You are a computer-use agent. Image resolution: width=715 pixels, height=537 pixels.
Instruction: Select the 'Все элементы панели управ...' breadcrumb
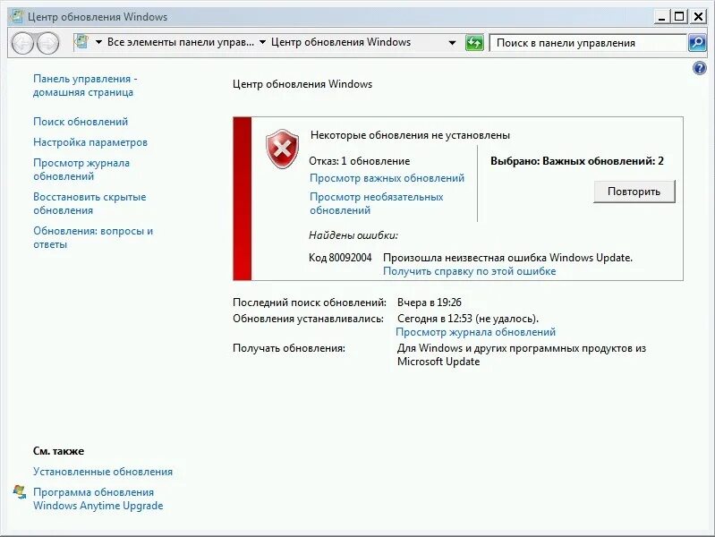tap(181, 42)
